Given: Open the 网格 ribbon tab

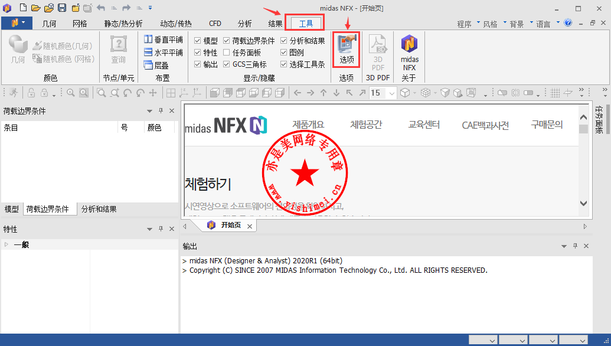Looking at the screenshot, I should pyautogui.click(x=80, y=24).
